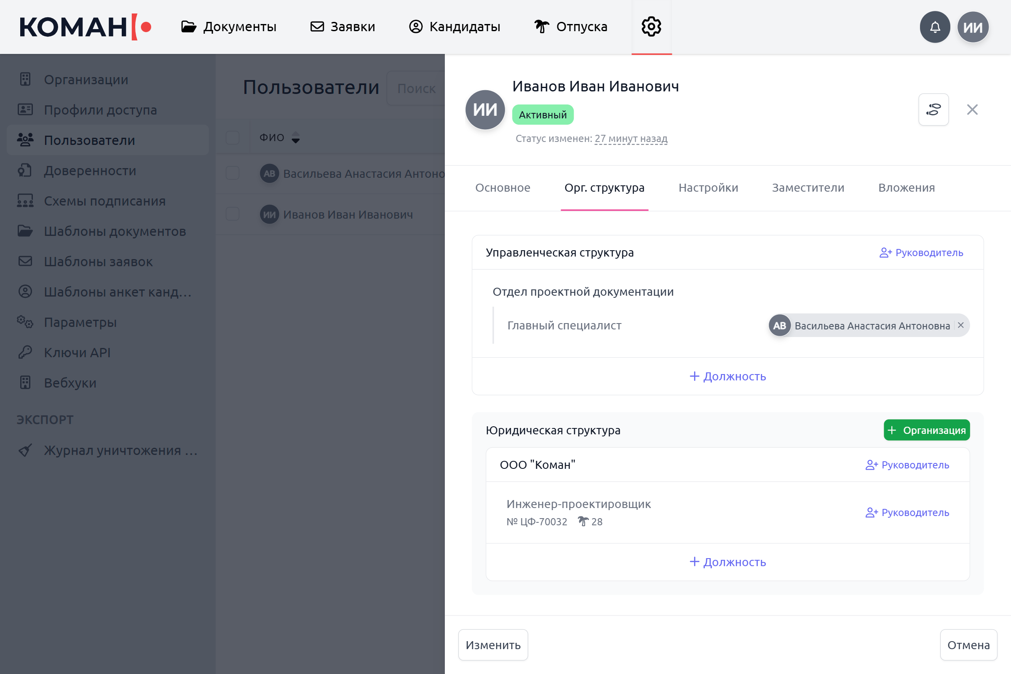
Task: Go to Схемы подписания sidebar item
Action: pos(104,201)
